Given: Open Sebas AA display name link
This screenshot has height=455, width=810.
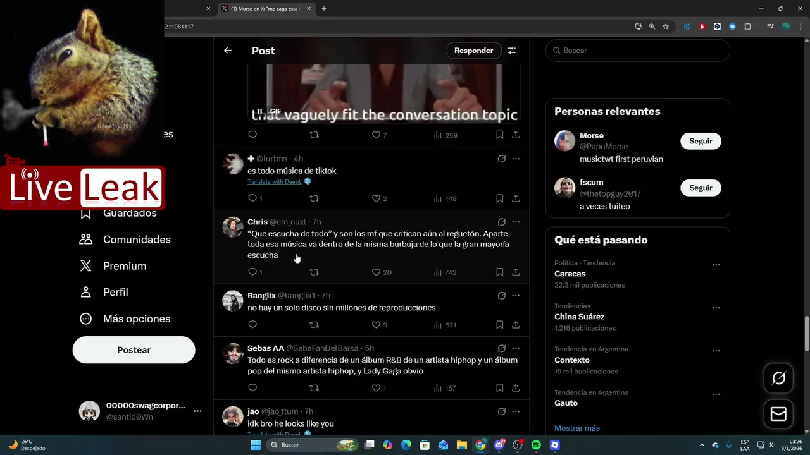Looking at the screenshot, I should pyautogui.click(x=266, y=348).
